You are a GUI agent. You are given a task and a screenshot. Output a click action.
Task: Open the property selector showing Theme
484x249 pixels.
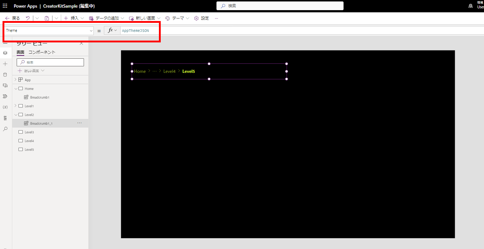point(49,30)
